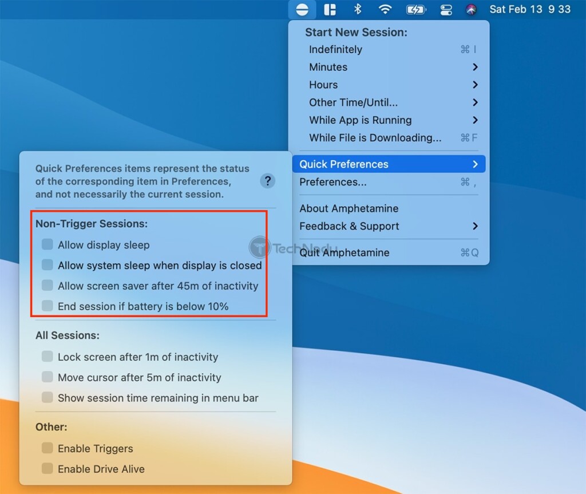Expand the Quick Preferences chevron
This screenshot has height=494, width=586.
475,164
